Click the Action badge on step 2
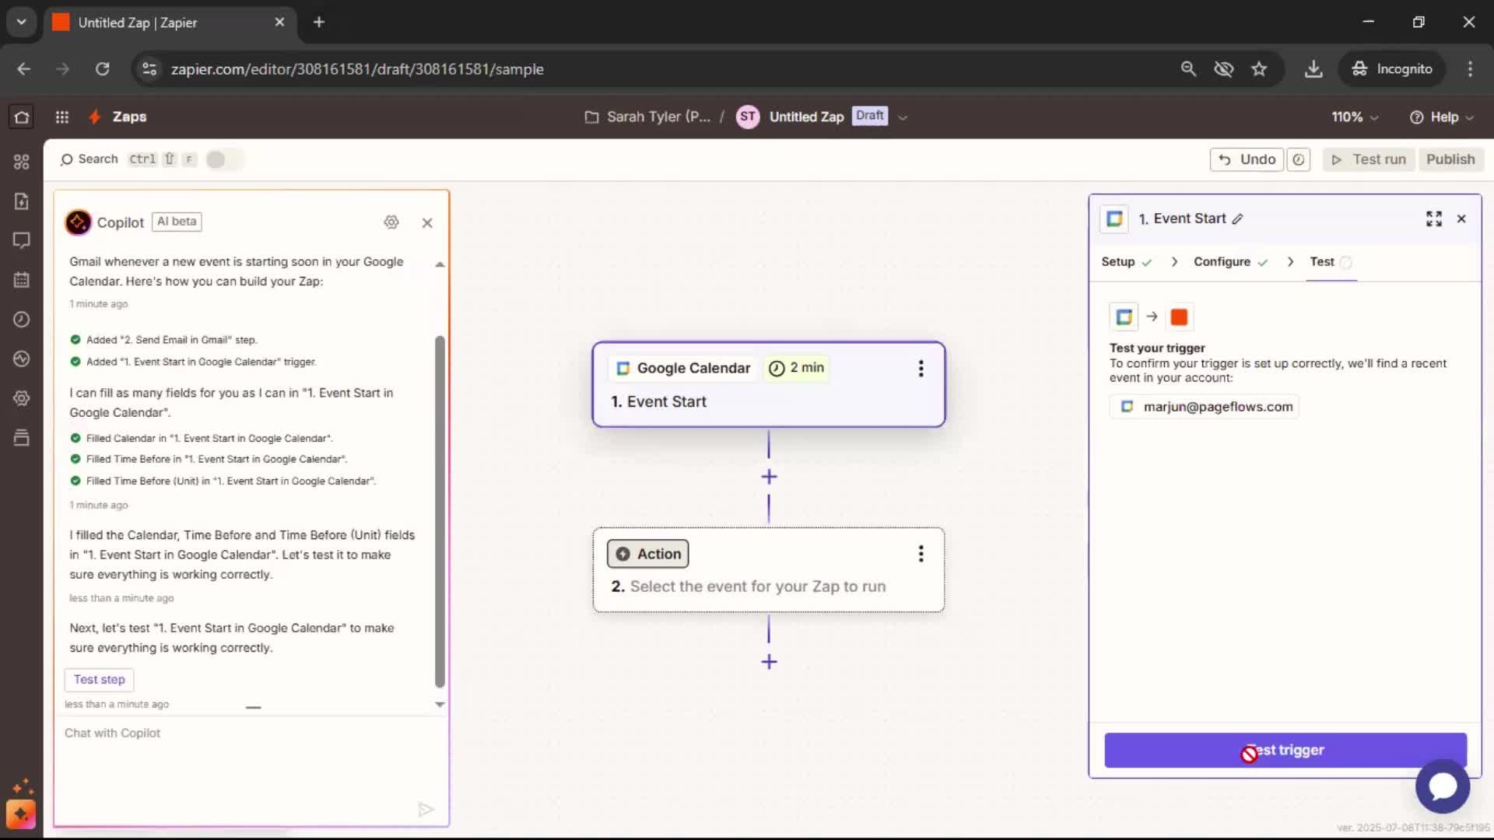 647,554
